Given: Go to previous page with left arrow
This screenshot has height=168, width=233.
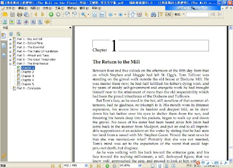Looking at the screenshot, I should click(x=35, y=14).
